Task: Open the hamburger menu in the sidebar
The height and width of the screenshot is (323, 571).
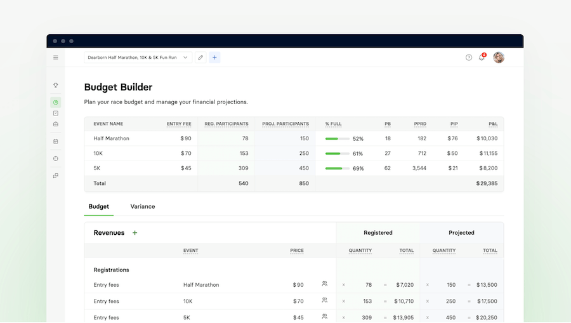Action: click(x=56, y=58)
